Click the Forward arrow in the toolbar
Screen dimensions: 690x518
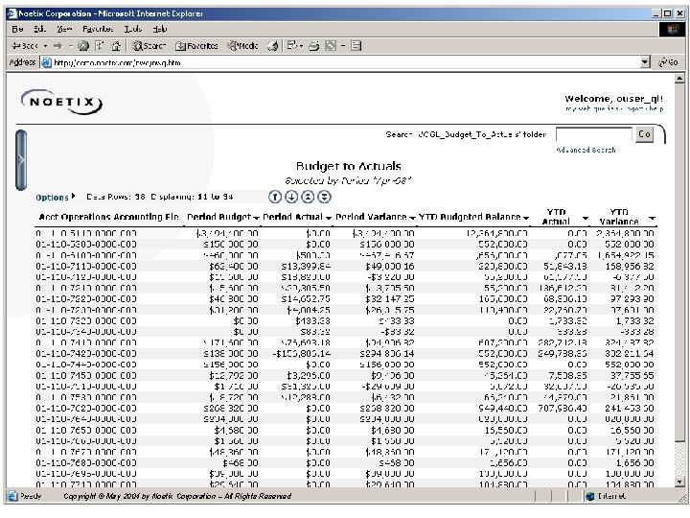pos(58,46)
